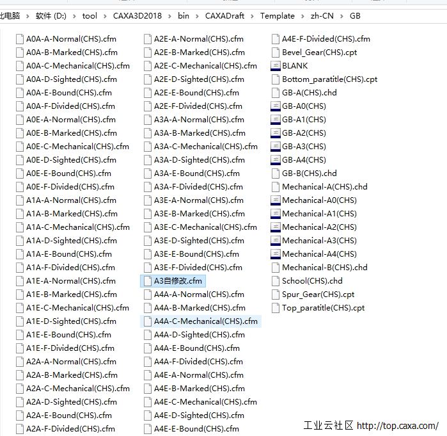The width and height of the screenshot is (447, 436).
Task: Expand the breadcrumb arrow after tool
Action: [105, 16]
